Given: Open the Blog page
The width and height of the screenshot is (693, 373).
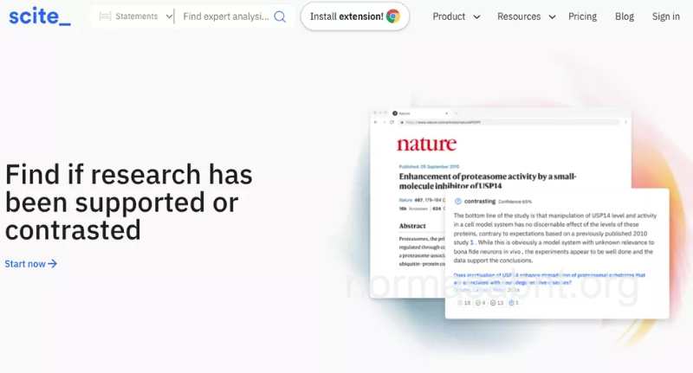Looking at the screenshot, I should tap(624, 16).
